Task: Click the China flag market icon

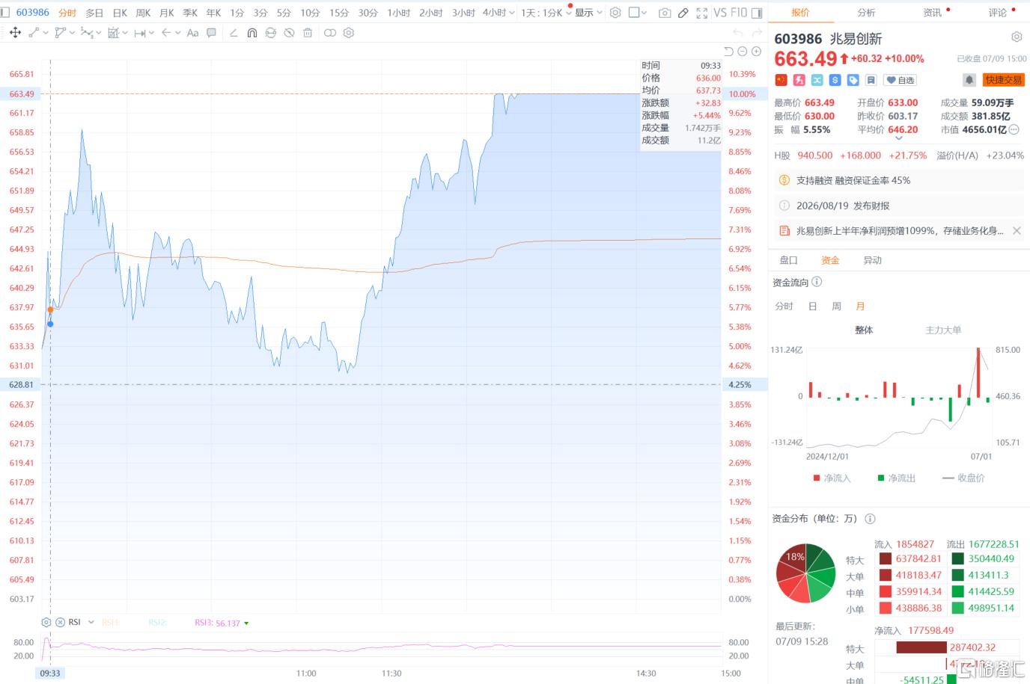Action: pyautogui.click(x=781, y=80)
